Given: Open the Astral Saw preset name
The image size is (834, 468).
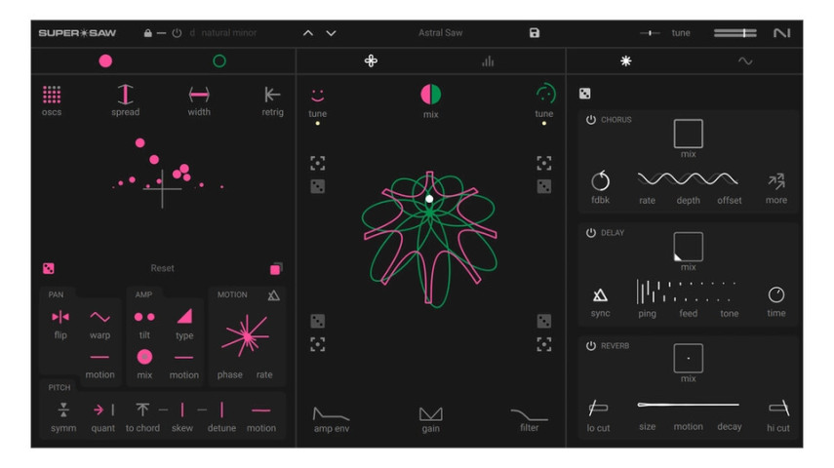Looking at the screenshot, I should (440, 33).
